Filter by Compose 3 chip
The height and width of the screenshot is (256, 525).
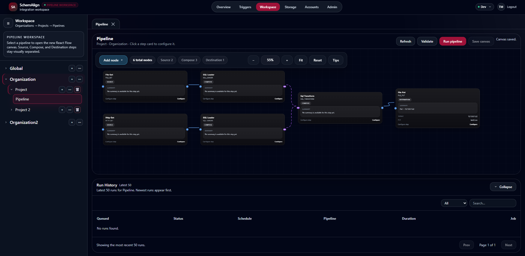coord(189,60)
